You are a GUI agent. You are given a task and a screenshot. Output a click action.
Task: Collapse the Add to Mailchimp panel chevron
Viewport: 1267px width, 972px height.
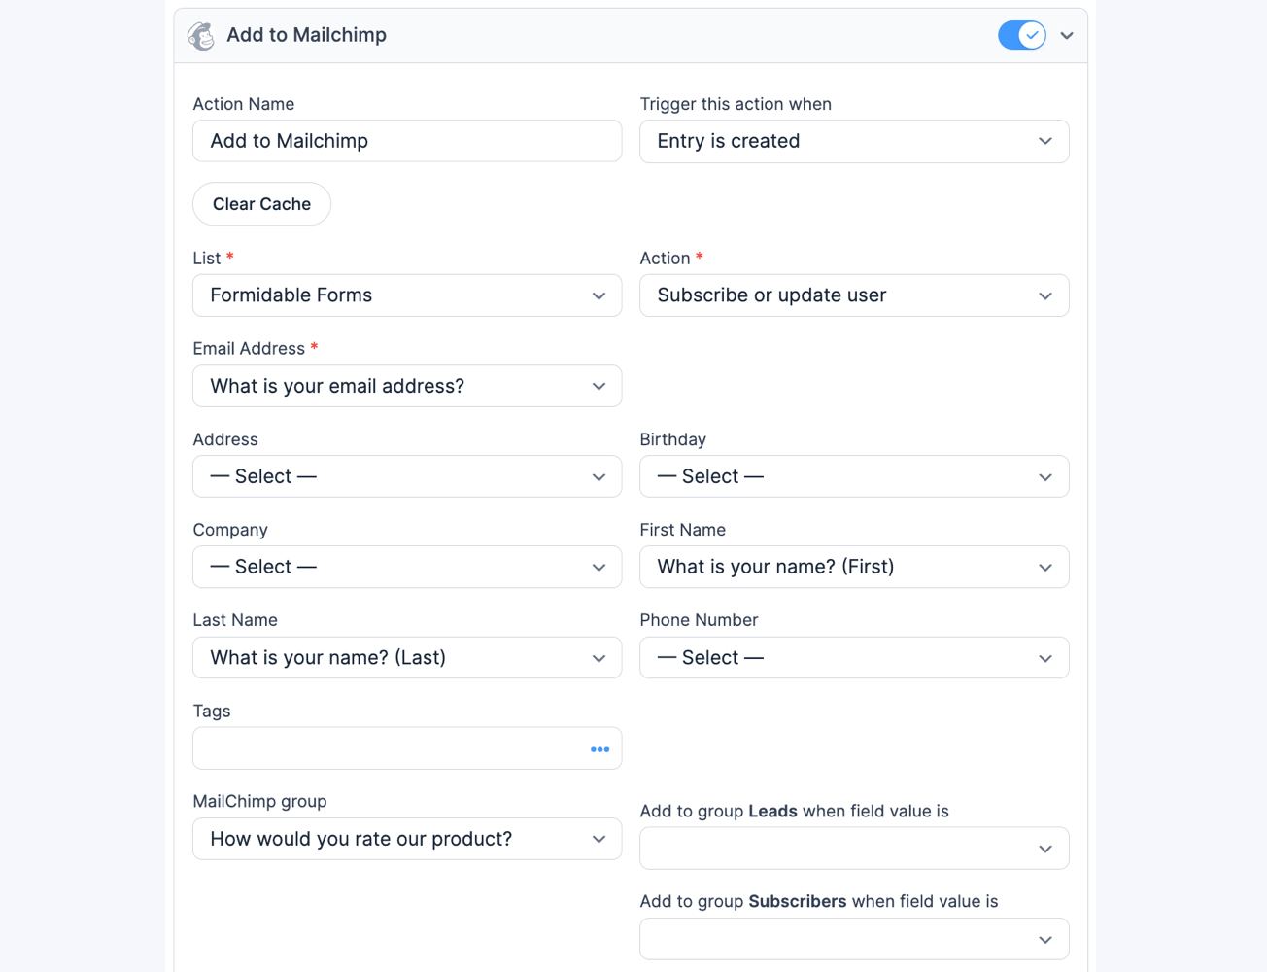pos(1067,36)
